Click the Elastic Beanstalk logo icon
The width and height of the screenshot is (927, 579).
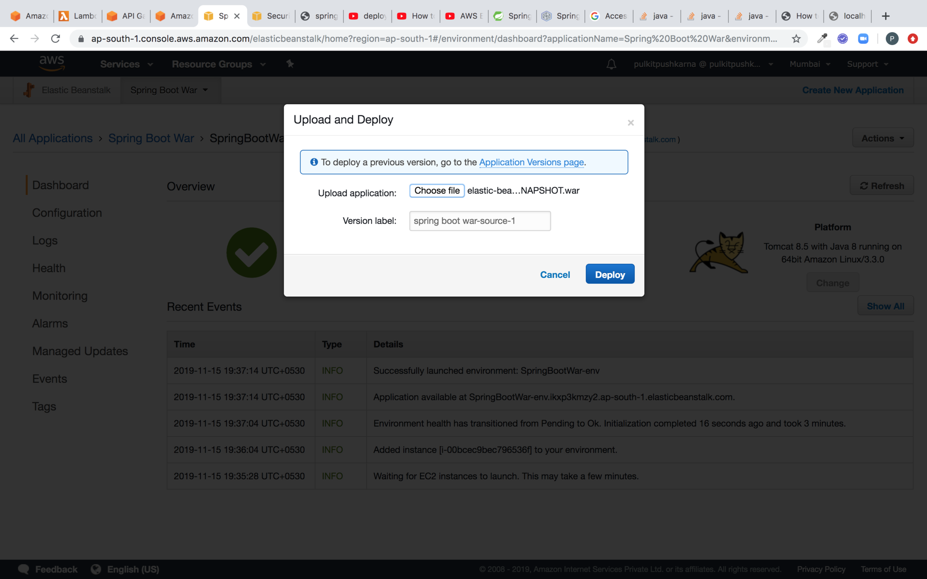[29, 90]
